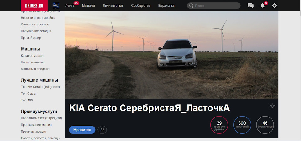Open the KIA Cerato cover photo

coord(172,55)
